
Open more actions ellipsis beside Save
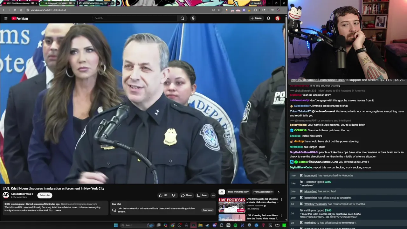[213, 195]
